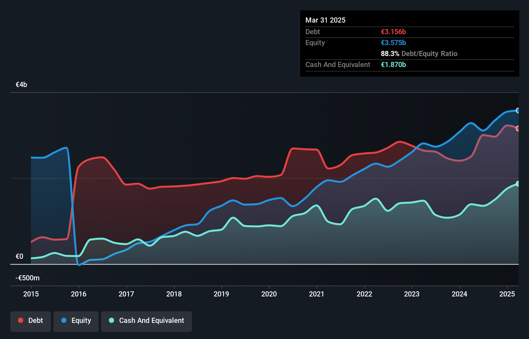Select the 2024 x-axis label

459,294
